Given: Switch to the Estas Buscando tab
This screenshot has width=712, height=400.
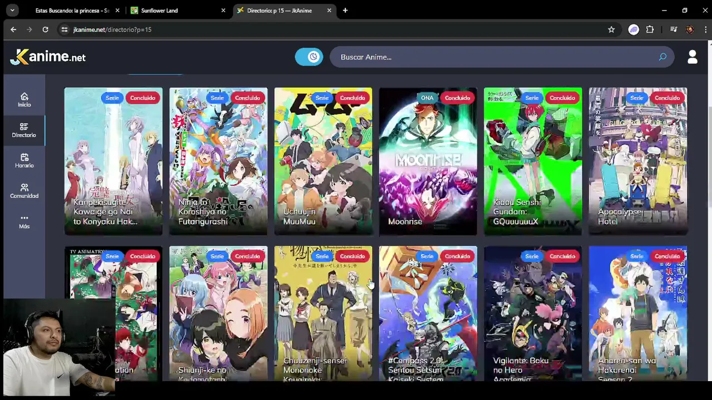Looking at the screenshot, I should pos(72,11).
